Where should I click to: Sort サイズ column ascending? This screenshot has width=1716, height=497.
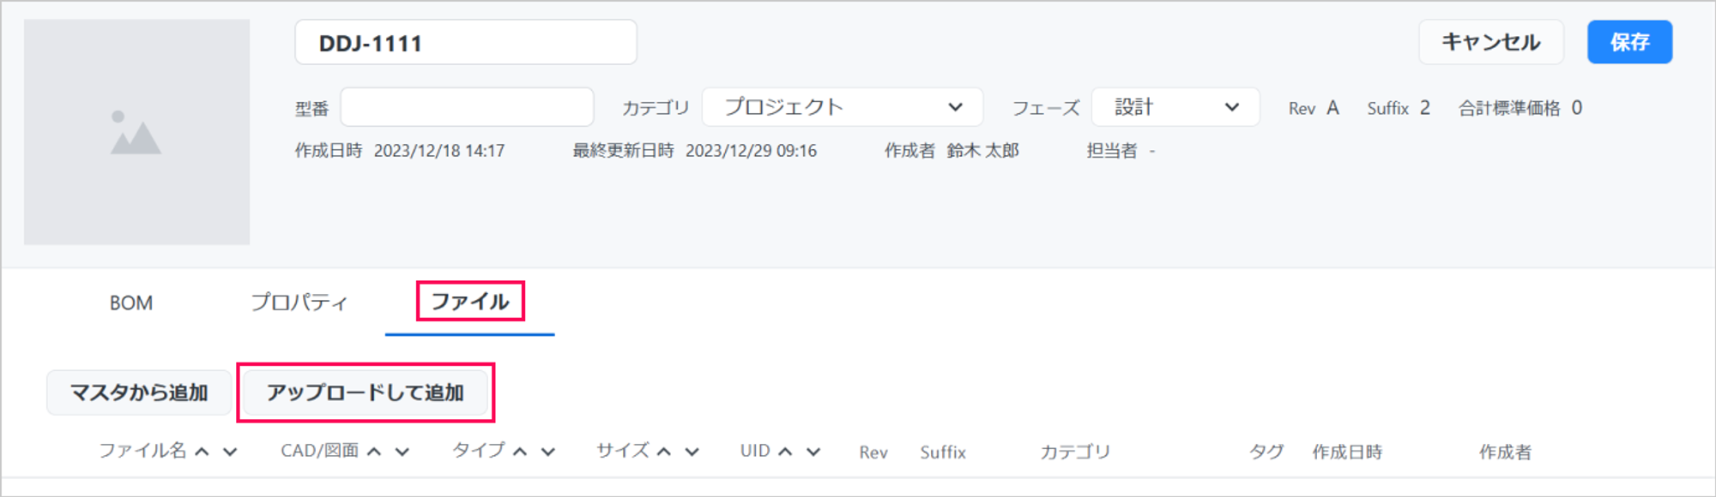664,452
